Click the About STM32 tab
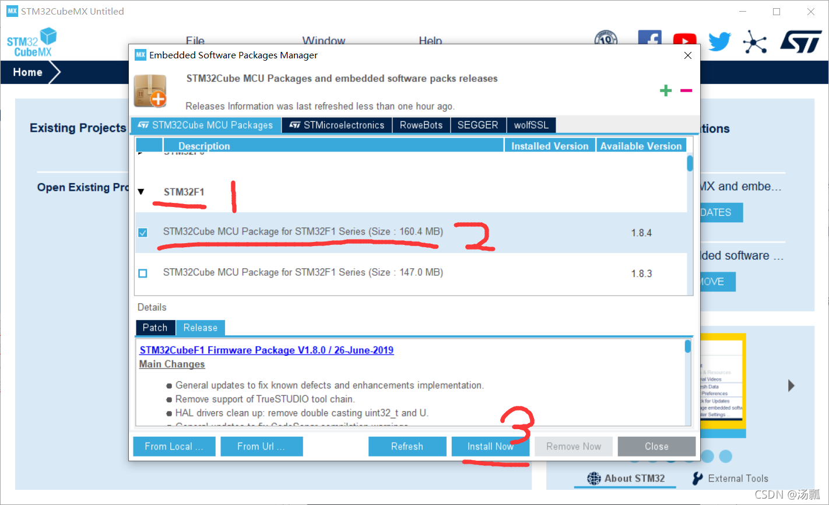This screenshot has width=829, height=505. pos(626,479)
